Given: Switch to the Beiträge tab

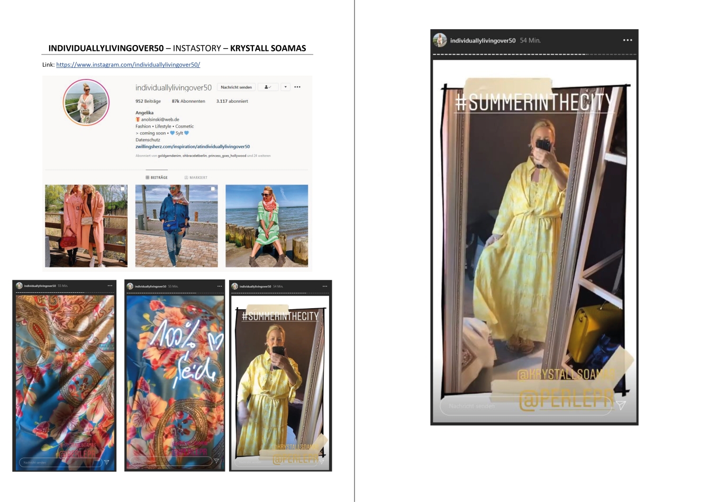Looking at the screenshot, I should (157, 177).
